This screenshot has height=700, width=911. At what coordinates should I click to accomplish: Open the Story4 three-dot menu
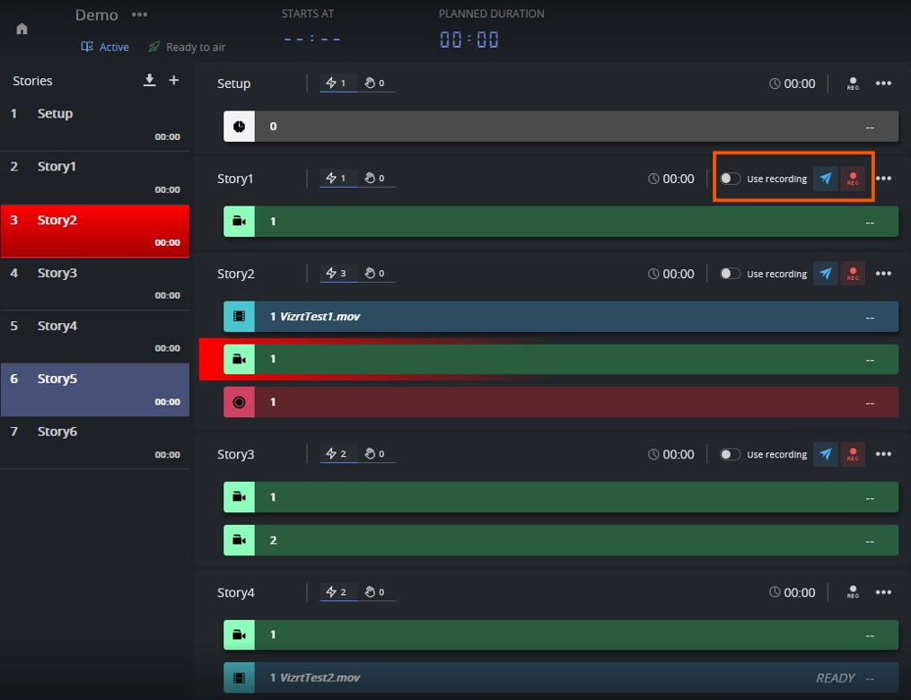click(884, 592)
